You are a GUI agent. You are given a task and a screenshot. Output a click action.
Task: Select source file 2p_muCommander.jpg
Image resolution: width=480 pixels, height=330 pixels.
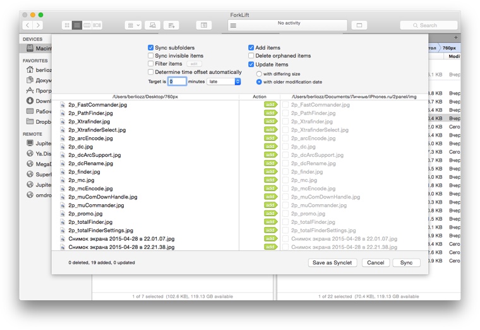tap(96, 205)
